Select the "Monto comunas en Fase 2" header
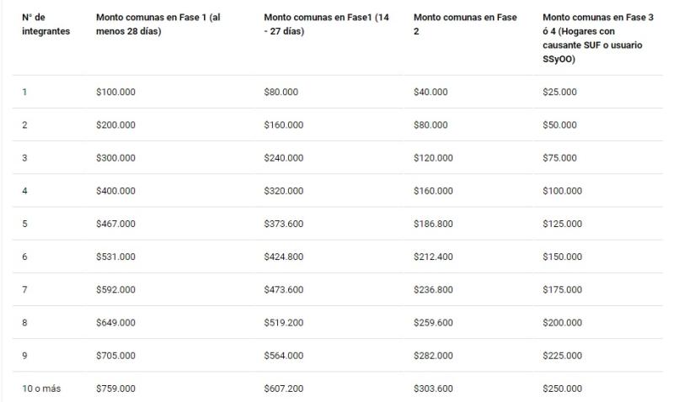Viewport: 674px width, 402px height. 465,24
